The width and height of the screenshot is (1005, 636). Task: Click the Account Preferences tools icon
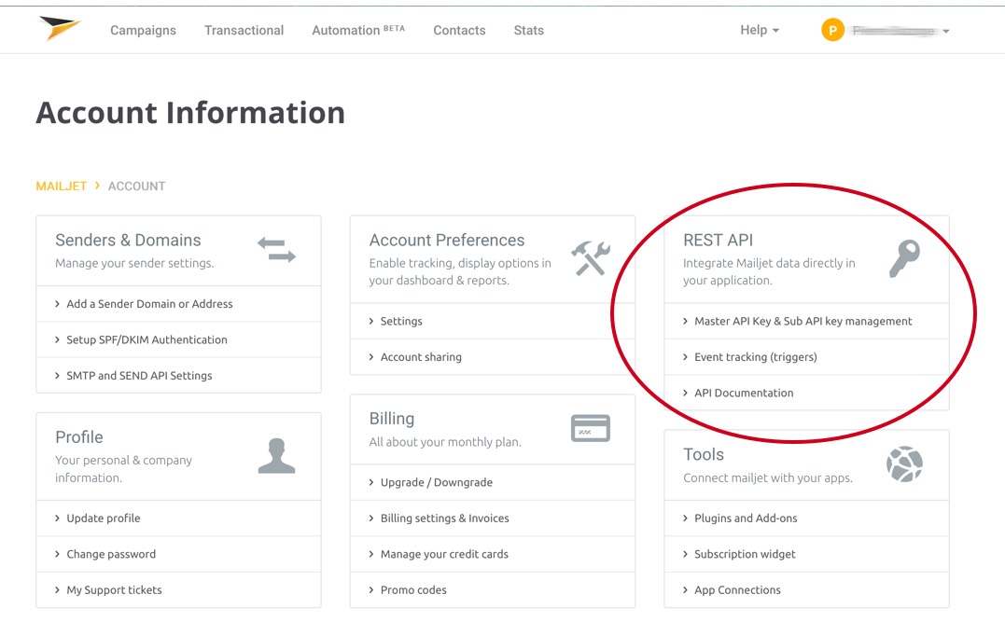591,258
